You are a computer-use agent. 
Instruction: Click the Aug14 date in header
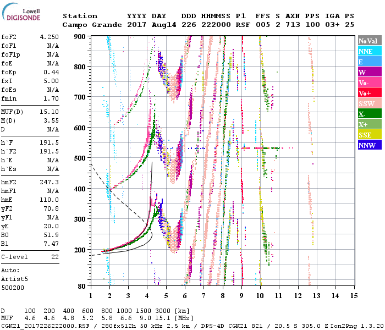point(164,25)
